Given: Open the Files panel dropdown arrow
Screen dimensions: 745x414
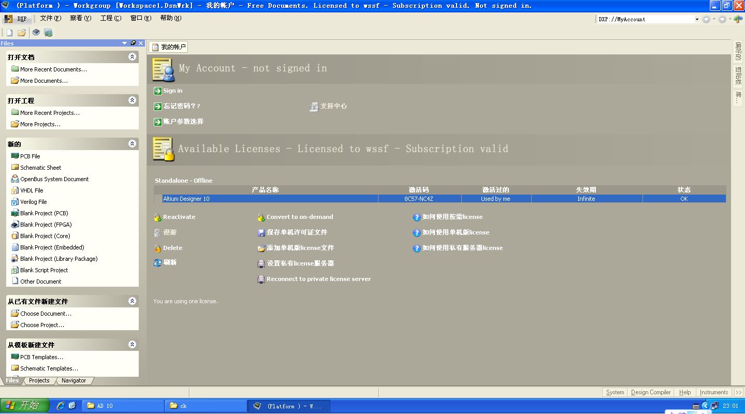Looking at the screenshot, I should pos(125,43).
